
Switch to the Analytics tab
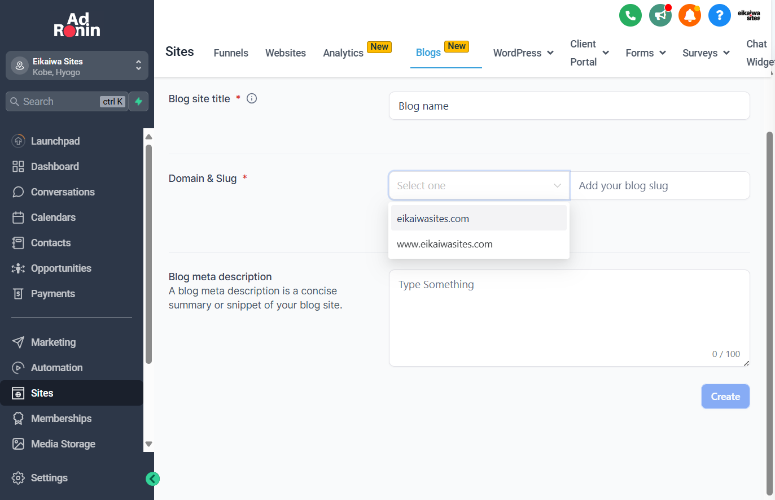(343, 53)
